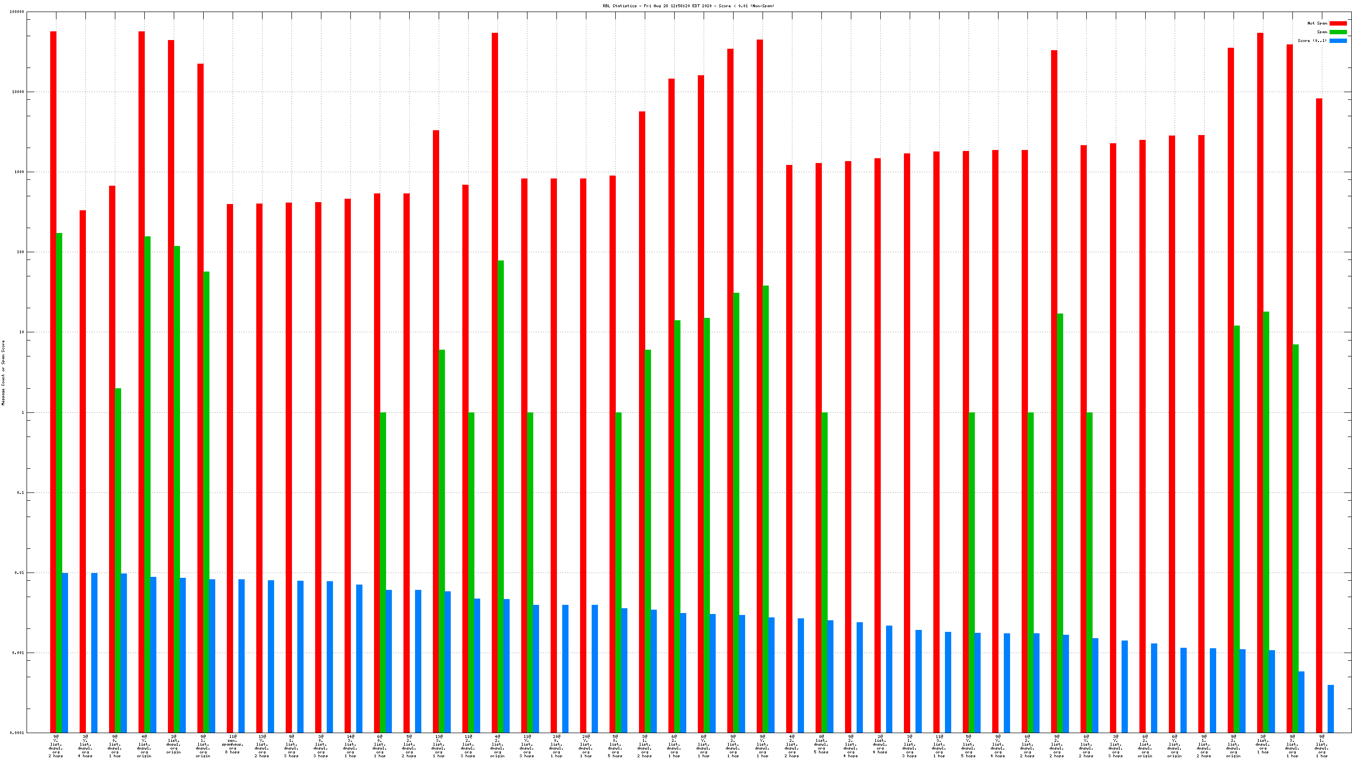1359x764 pixels.
Task: Click the rightmost blue score bar
Action: point(1331,709)
